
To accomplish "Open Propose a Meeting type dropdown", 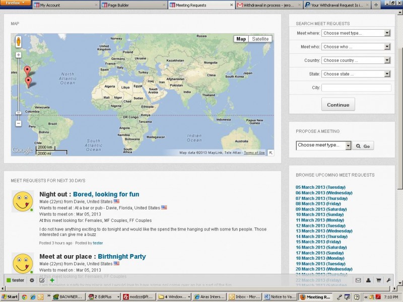I will click(x=323, y=145).
